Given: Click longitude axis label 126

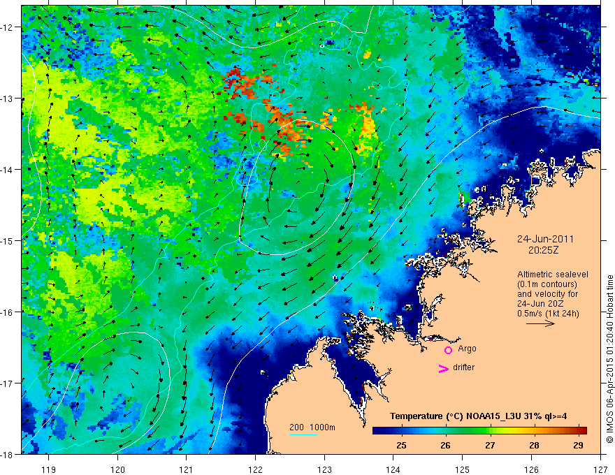Looking at the screenshot, I should click(x=531, y=469).
